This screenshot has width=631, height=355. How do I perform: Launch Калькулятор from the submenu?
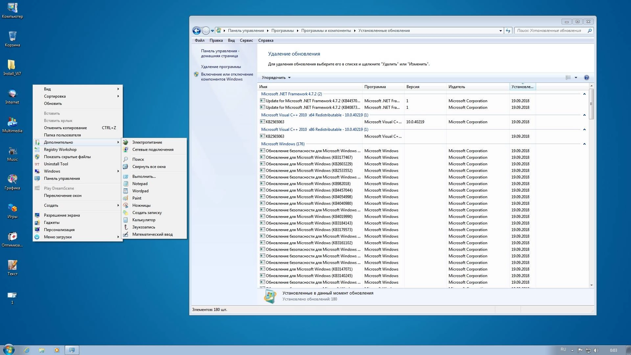(x=154, y=220)
